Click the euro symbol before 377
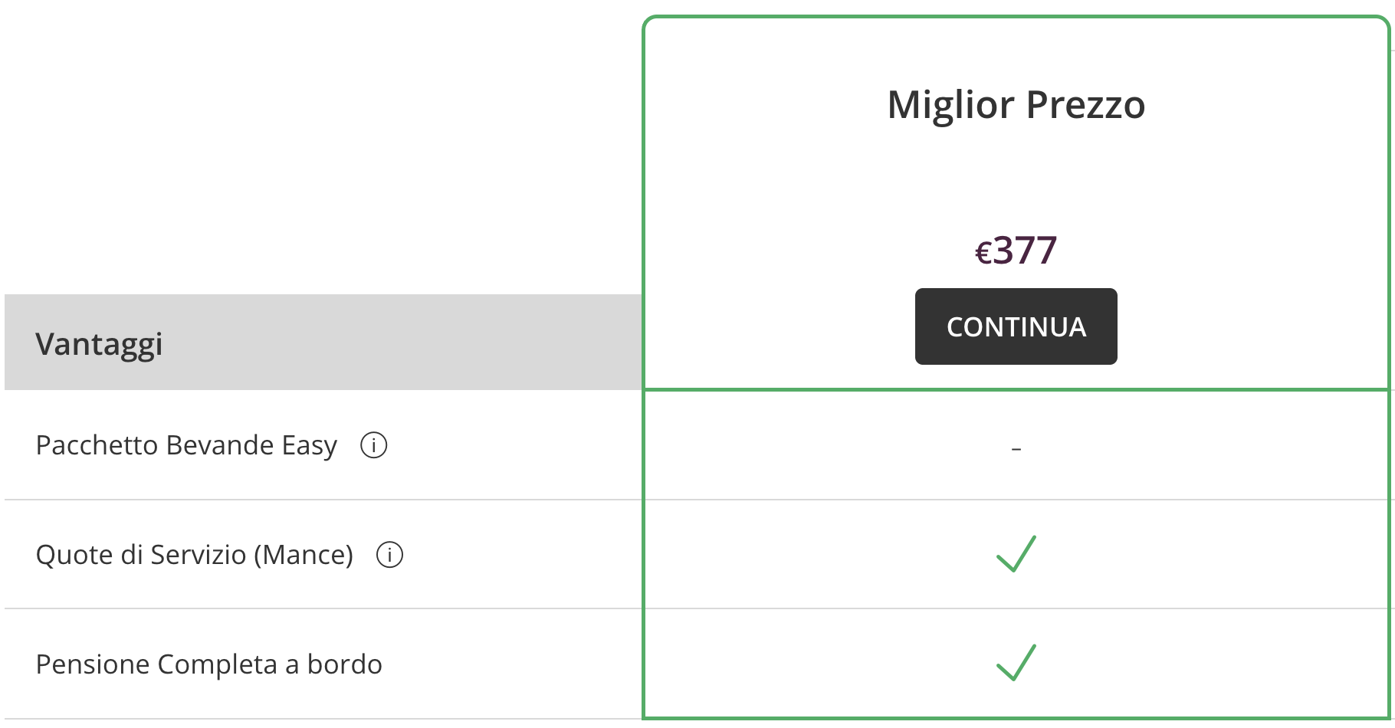The width and height of the screenshot is (1395, 728). pos(983,253)
